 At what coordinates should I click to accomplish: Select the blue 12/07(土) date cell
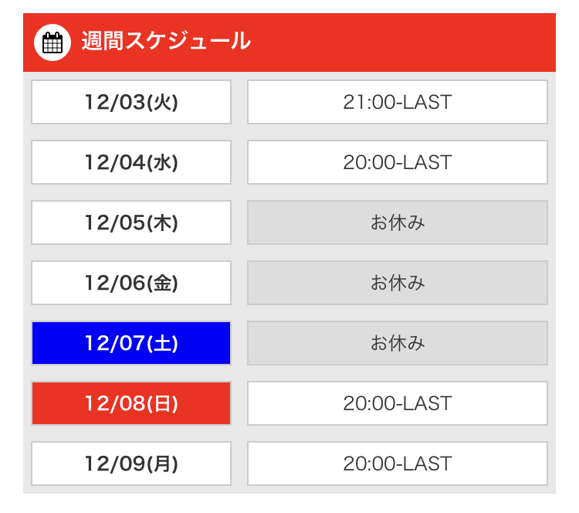pos(131,343)
